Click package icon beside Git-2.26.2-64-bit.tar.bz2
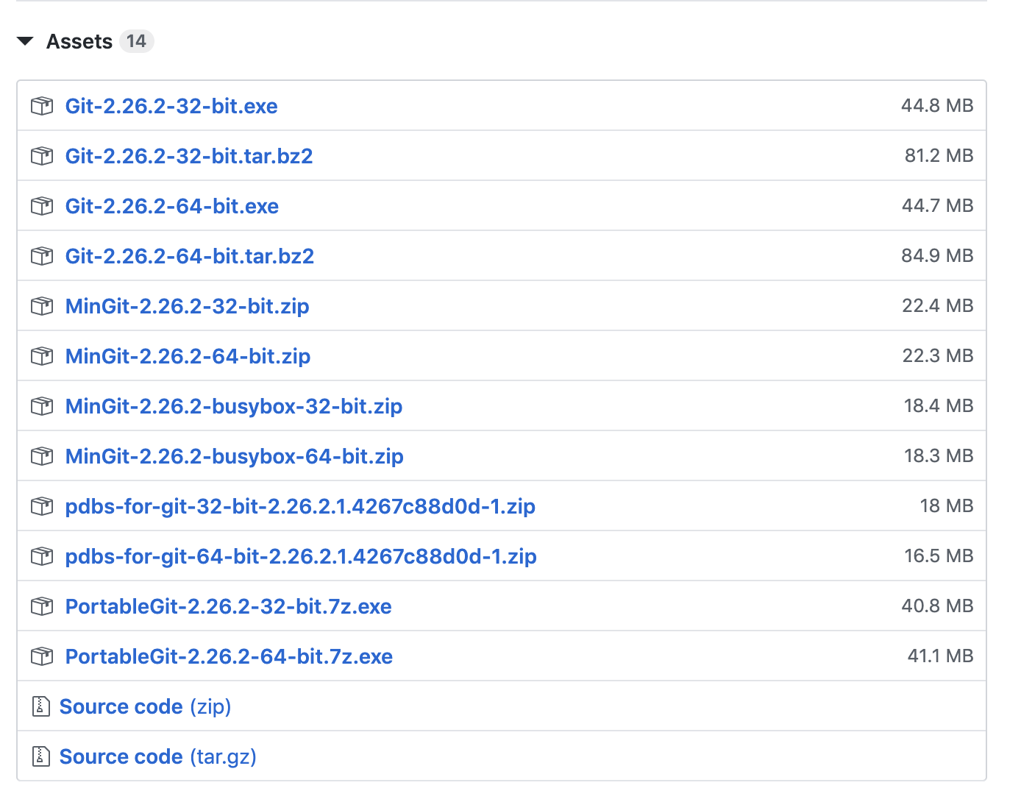Image resolution: width=1021 pixels, height=802 pixels. coord(42,256)
